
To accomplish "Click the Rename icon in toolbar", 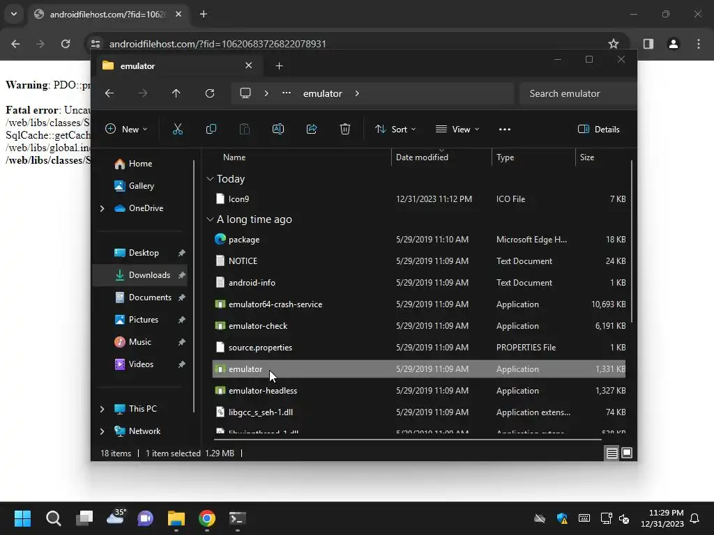I will 278,129.
